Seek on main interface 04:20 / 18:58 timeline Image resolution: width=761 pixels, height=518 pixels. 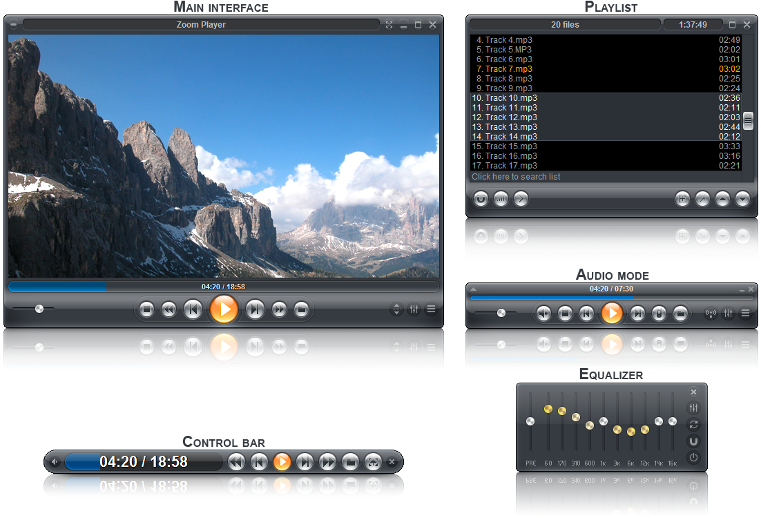click(224, 287)
